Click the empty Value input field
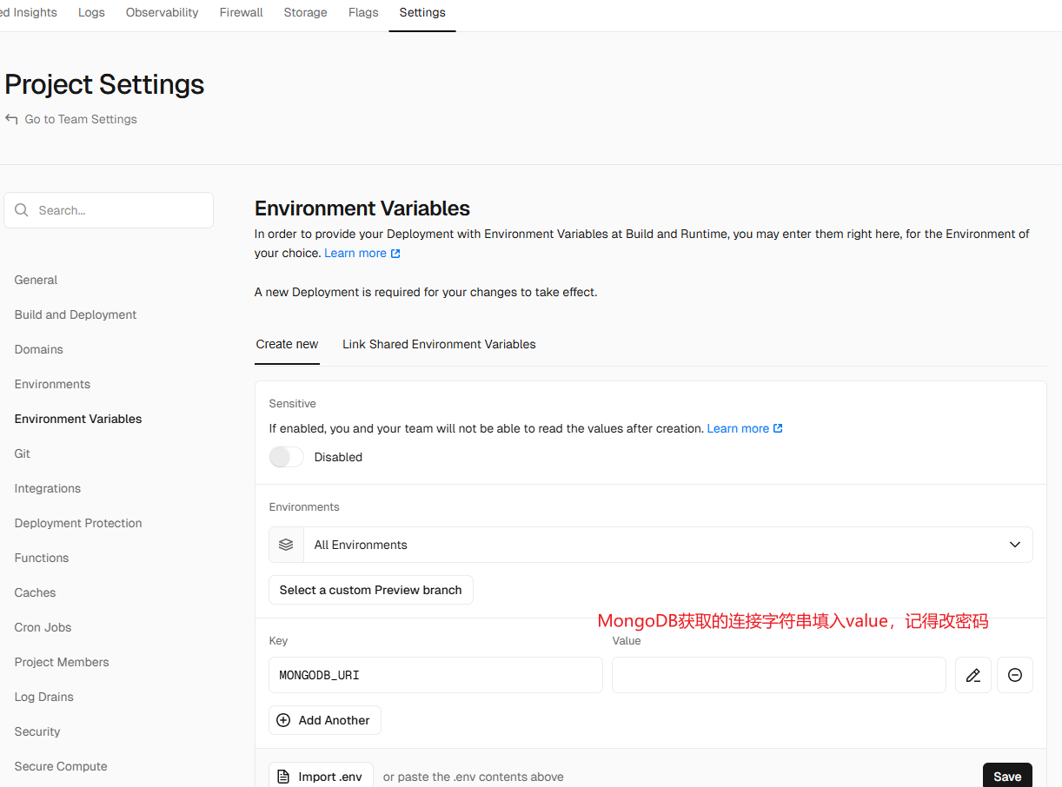Screen dimensions: 1062x787 pyautogui.click(x=778, y=675)
